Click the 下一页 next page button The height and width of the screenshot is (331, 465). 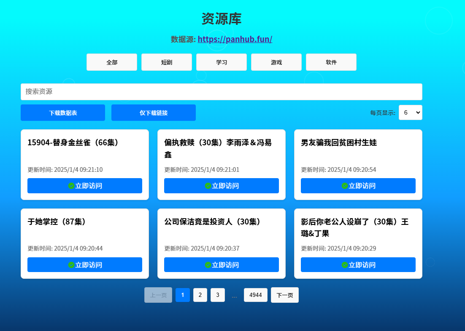[285, 295]
